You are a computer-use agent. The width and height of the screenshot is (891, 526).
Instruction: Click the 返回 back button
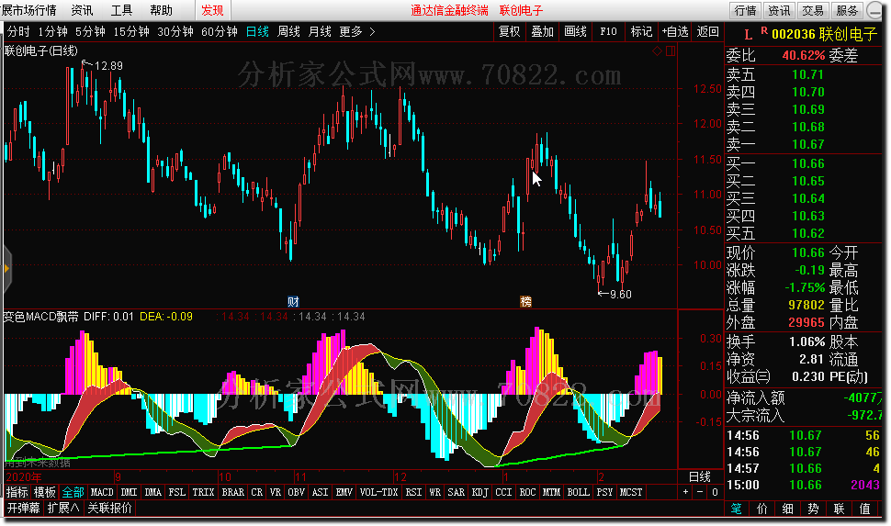(x=708, y=32)
